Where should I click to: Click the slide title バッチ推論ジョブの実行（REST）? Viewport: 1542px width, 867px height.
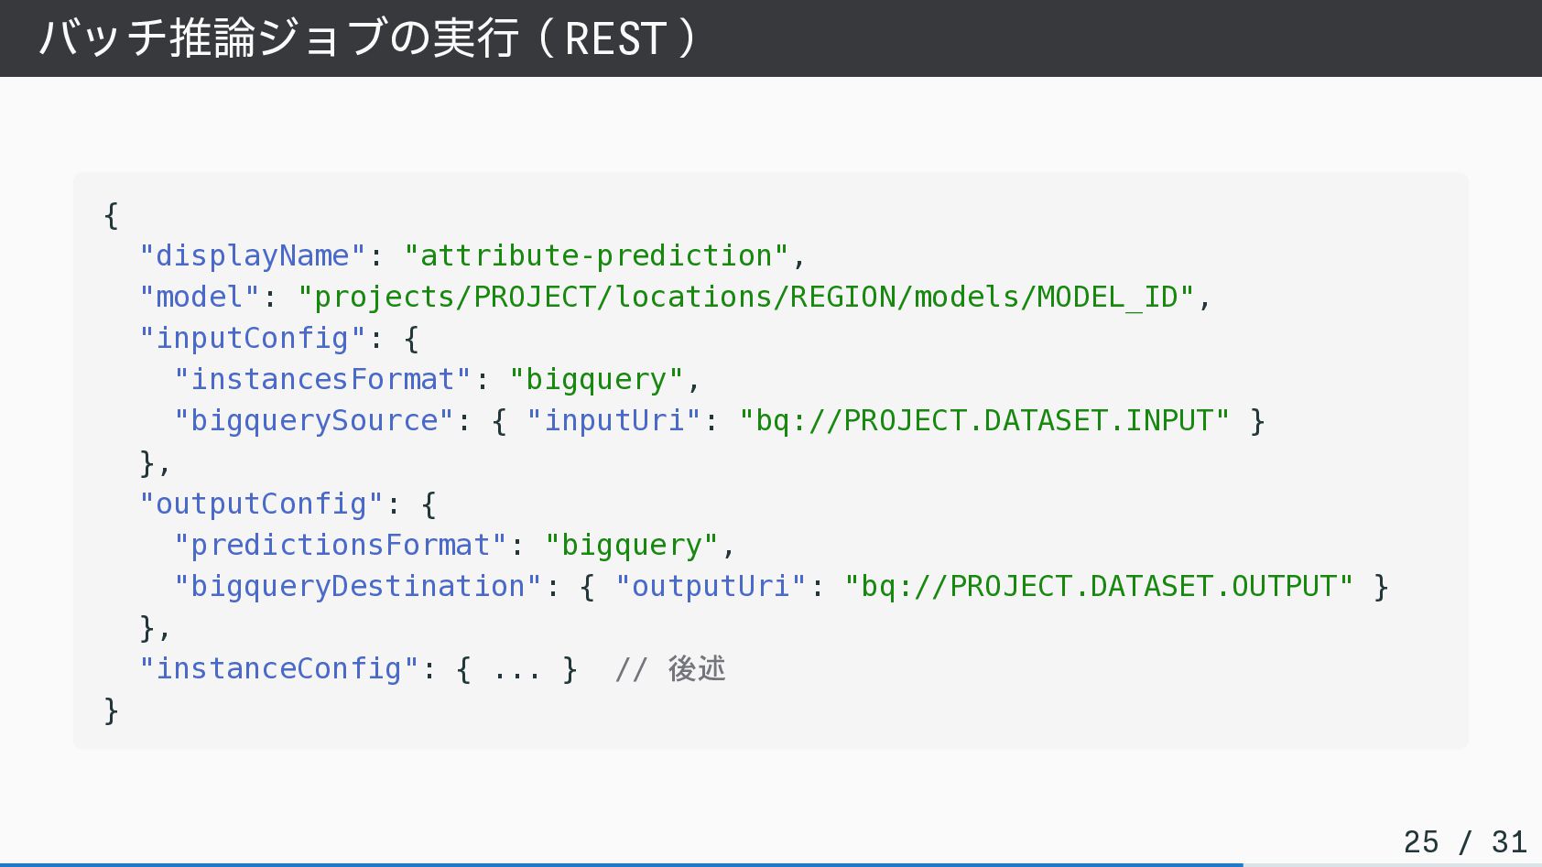point(368,38)
